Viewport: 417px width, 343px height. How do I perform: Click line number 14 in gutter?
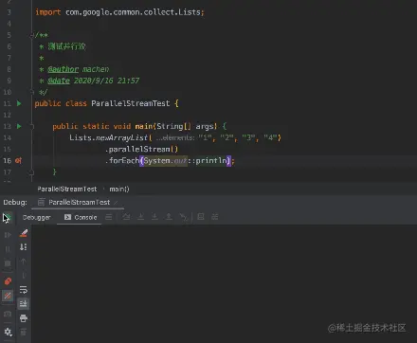pyautogui.click(x=8, y=137)
